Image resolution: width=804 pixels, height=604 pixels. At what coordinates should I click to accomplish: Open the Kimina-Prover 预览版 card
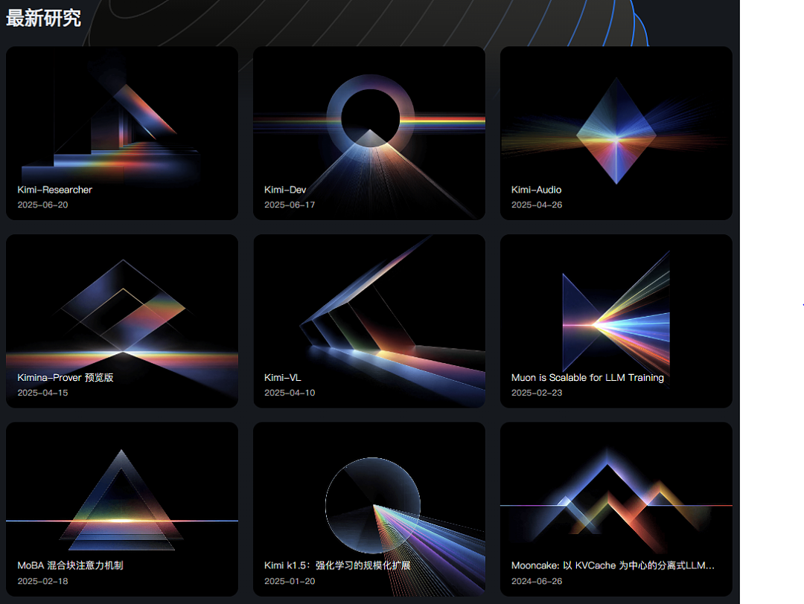tap(122, 321)
